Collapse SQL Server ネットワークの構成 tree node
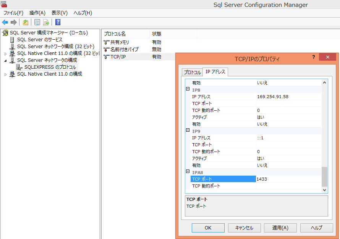The height and width of the screenshot is (239, 340). [x=6, y=61]
